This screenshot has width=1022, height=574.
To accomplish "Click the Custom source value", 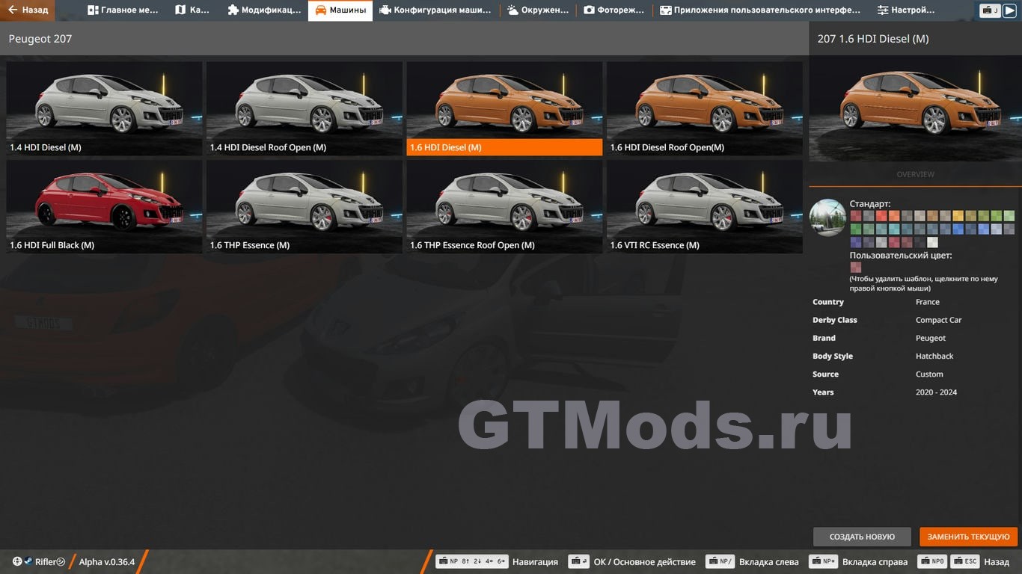I will [929, 374].
